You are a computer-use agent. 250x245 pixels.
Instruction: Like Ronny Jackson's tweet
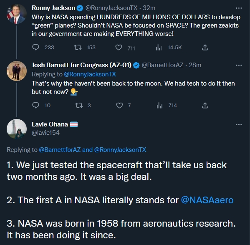pos(119,48)
